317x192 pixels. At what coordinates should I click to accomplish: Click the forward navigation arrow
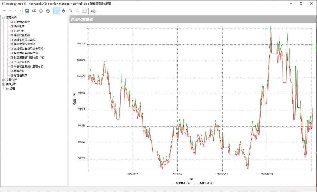point(15,11)
